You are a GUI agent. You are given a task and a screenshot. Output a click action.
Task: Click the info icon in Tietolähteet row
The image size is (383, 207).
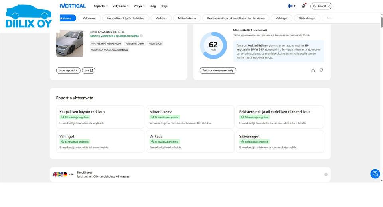tap(326, 174)
